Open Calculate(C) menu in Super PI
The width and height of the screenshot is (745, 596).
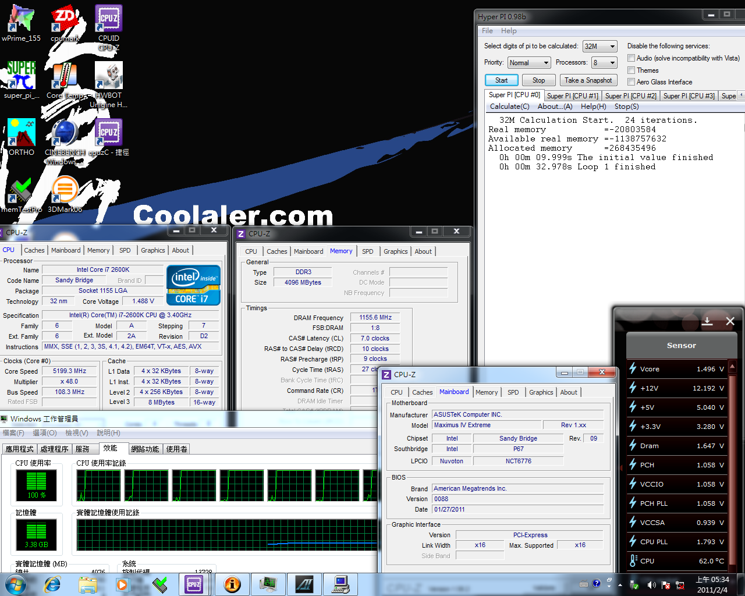509,107
